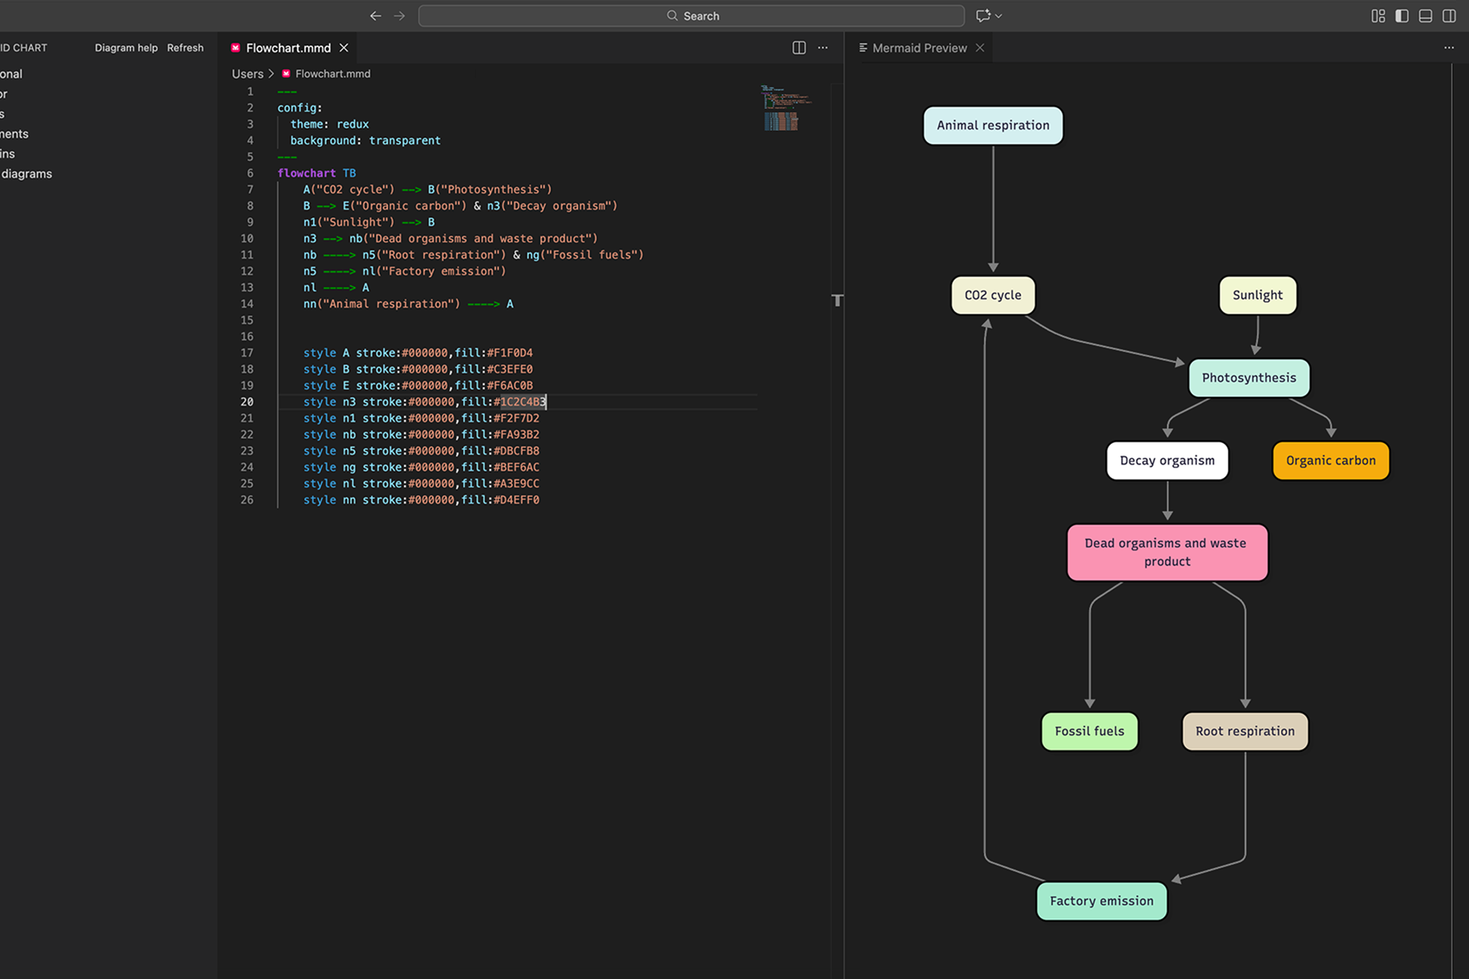Screen dimensions: 1469x979
Task: Switch to the Flowchart.mmd tab
Action: [288, 47]
